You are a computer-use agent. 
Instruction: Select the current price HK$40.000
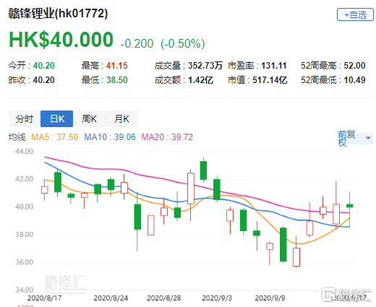61,39
